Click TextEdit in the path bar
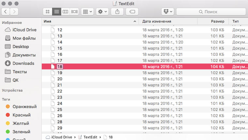The image size is (248, 140). 88,137
